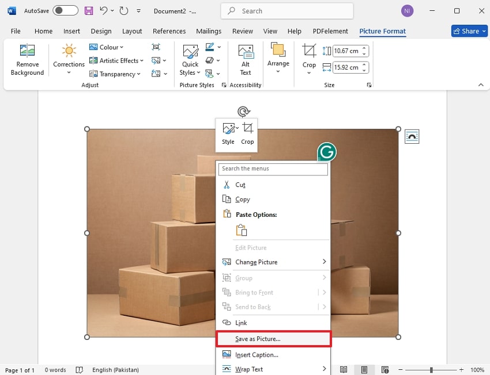The image size is (490, 375).
Task: Click the NI account avatar
Action: (x=407, y=11)
